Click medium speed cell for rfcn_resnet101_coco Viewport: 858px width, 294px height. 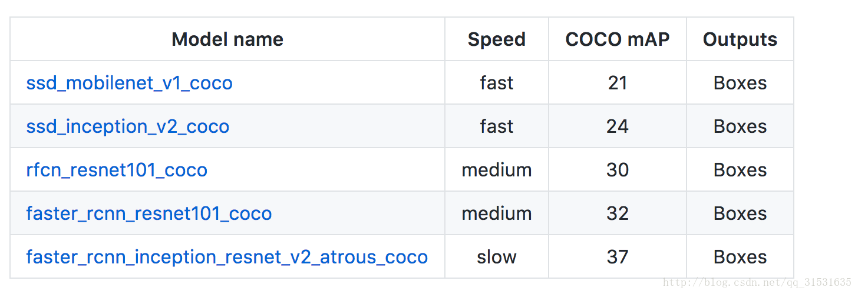(x=496, y=170)
